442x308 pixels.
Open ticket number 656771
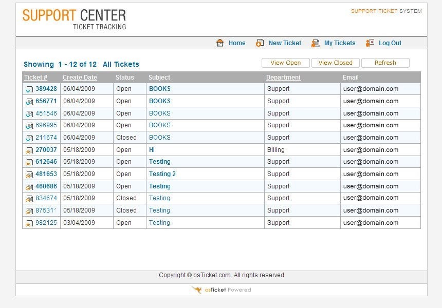[46, 101]
